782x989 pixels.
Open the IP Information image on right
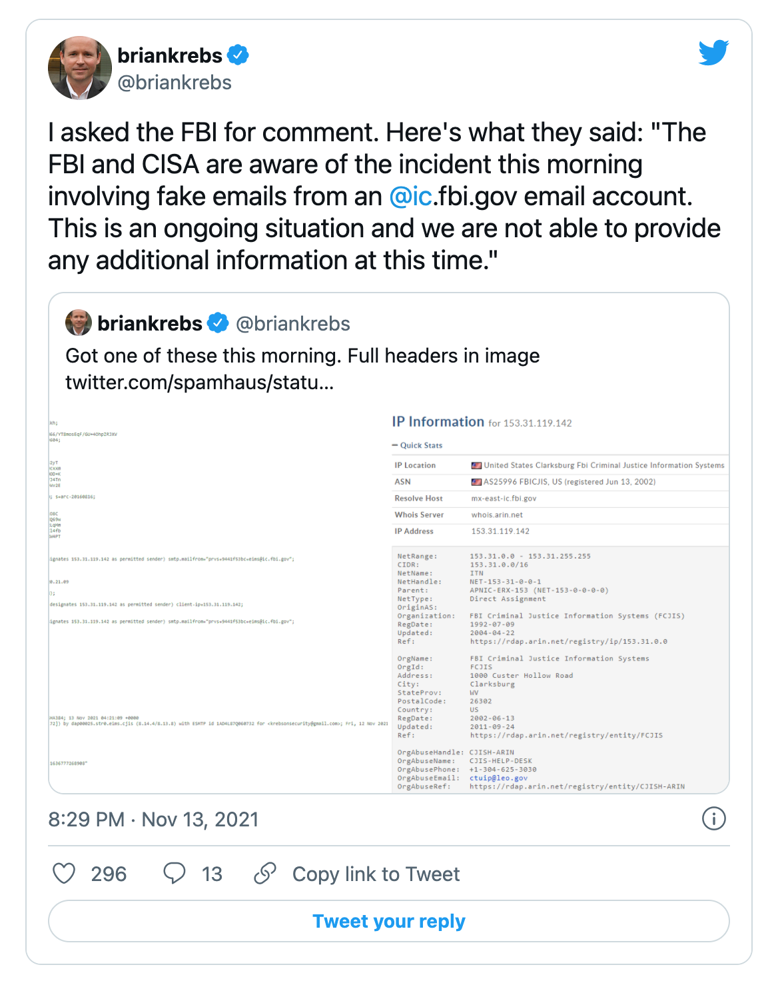point(560,600)
